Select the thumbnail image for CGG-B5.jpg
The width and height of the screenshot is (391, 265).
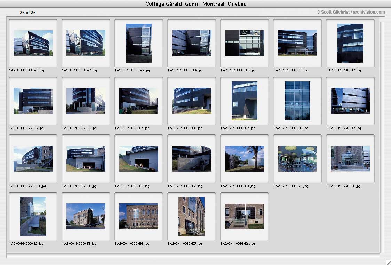click(139, 101)
